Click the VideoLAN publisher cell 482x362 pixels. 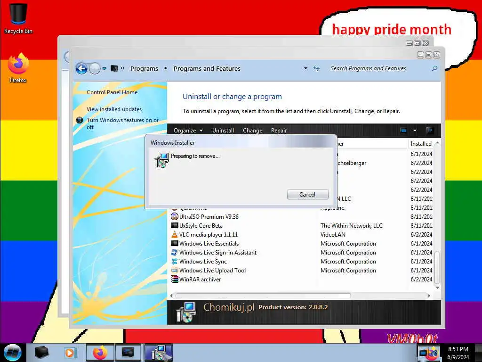click(333, 235)
